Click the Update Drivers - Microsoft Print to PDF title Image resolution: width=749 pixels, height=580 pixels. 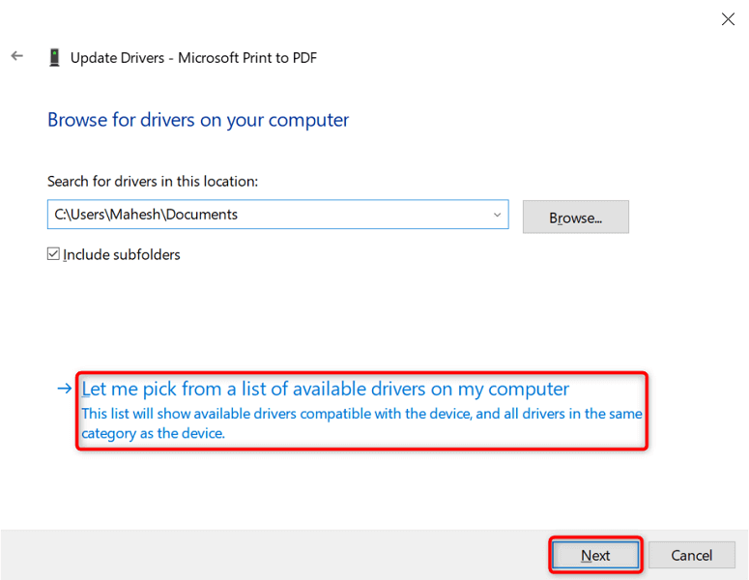193,58
